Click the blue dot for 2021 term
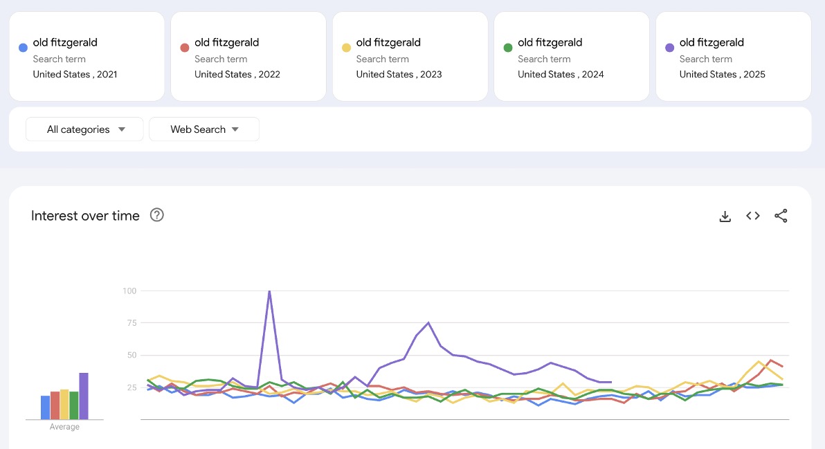825x449 pixels. coord(23,48)
